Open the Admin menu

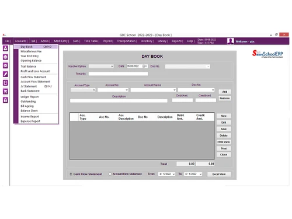click(x=45, y=41)
